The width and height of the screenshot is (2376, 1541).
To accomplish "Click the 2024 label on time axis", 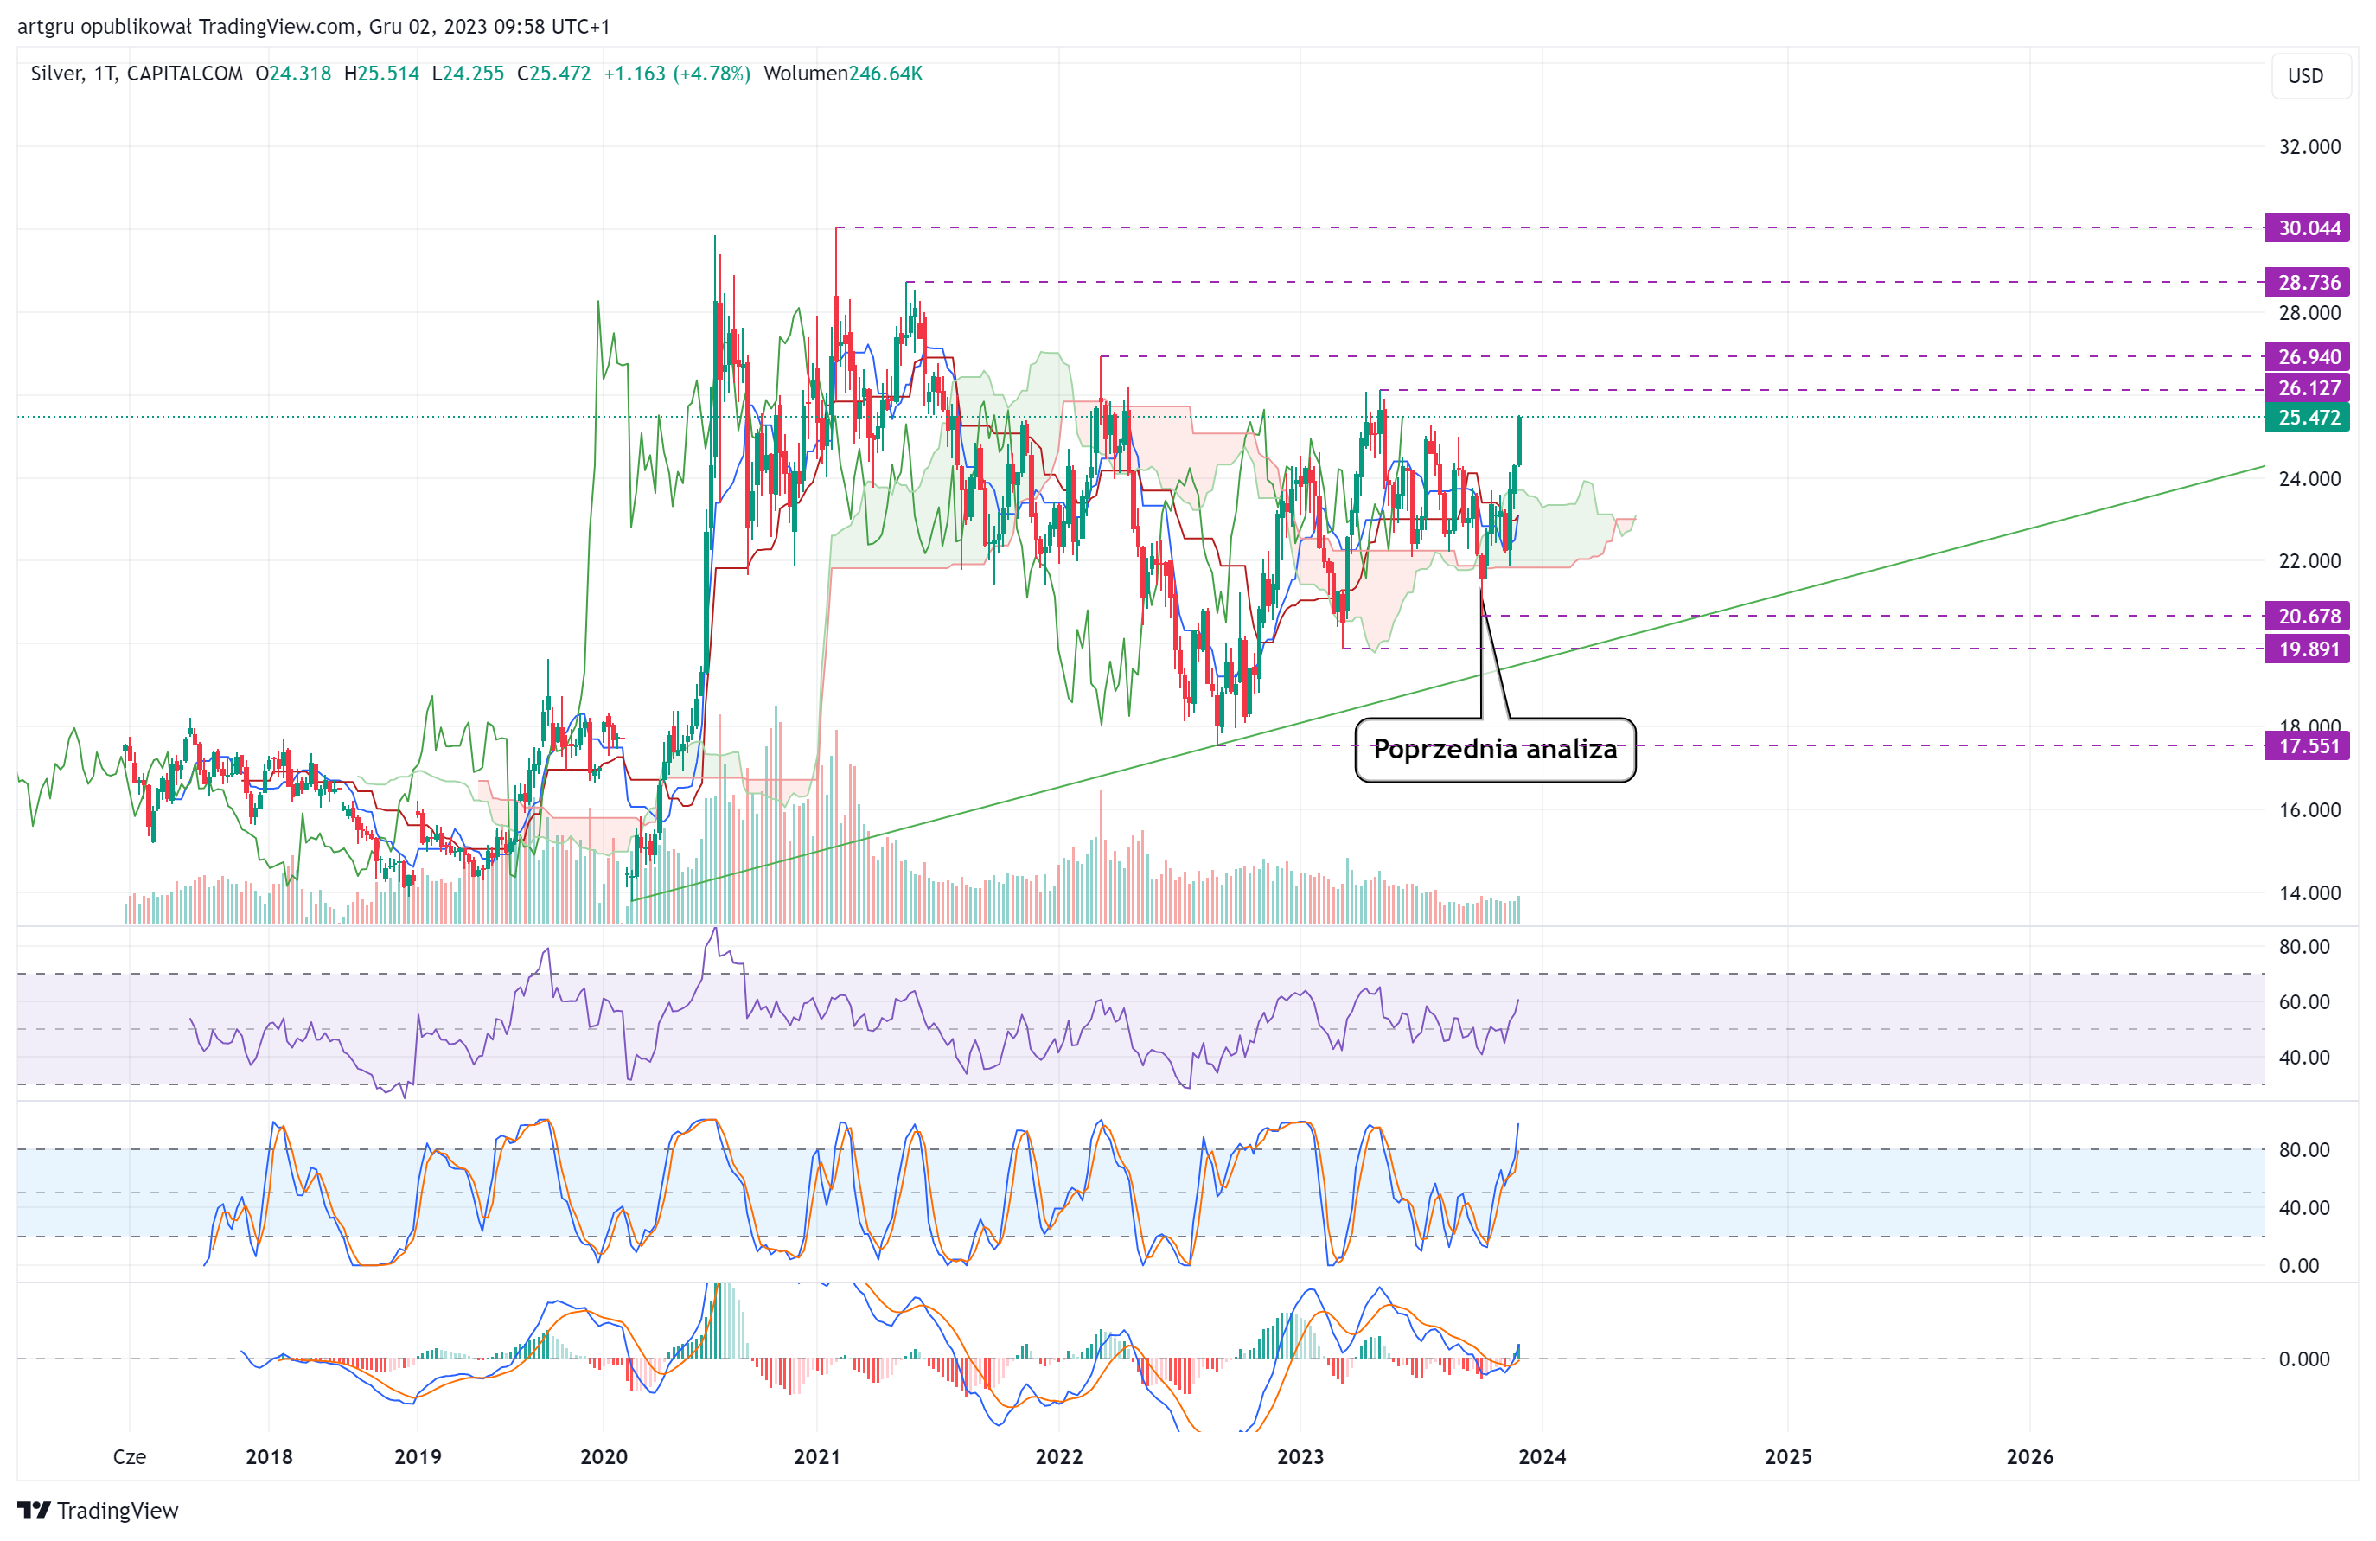I will [1542, 1456].
